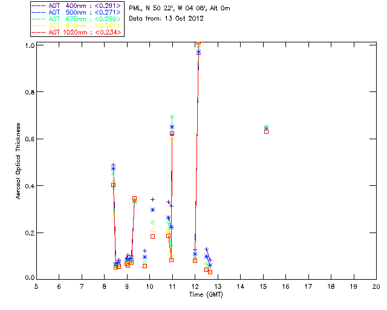Image resolution: width=387 pixels, height=310 pixels.
Task: Click the y-axis tick label "0.8"
Action: click(30, 92)
